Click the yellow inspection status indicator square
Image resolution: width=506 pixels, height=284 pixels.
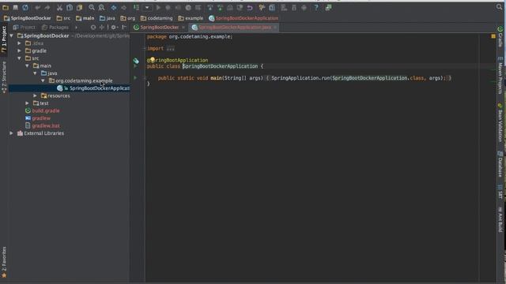click(493, 36)
